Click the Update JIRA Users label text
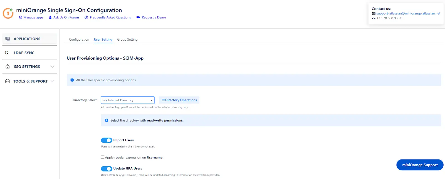 point(128,168)
